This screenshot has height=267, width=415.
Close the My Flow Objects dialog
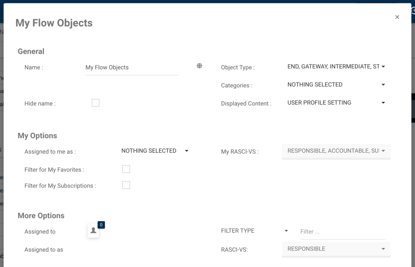[397, 17]
